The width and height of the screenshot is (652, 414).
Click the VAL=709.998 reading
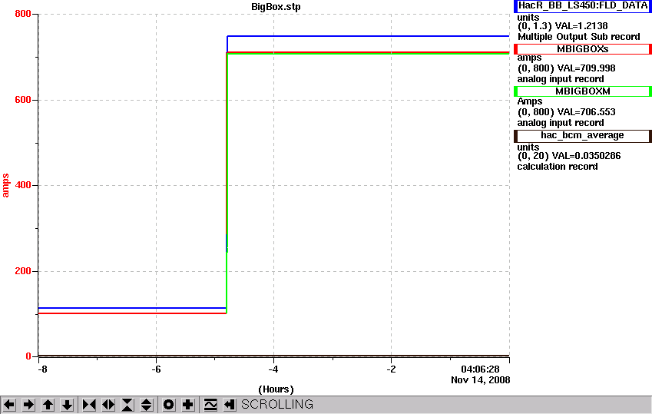click(586, 68)
